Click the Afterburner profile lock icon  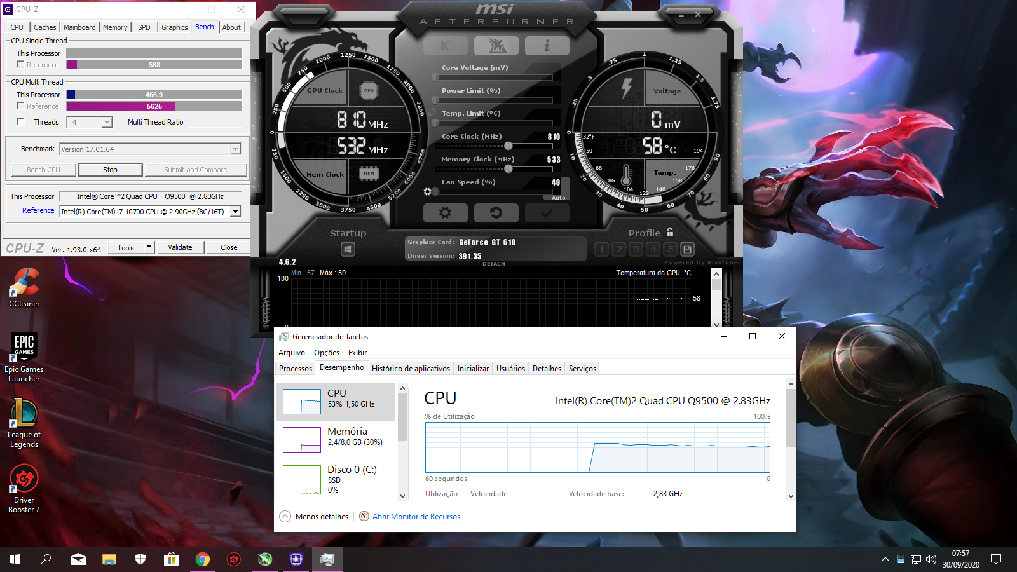click(670, 233)
